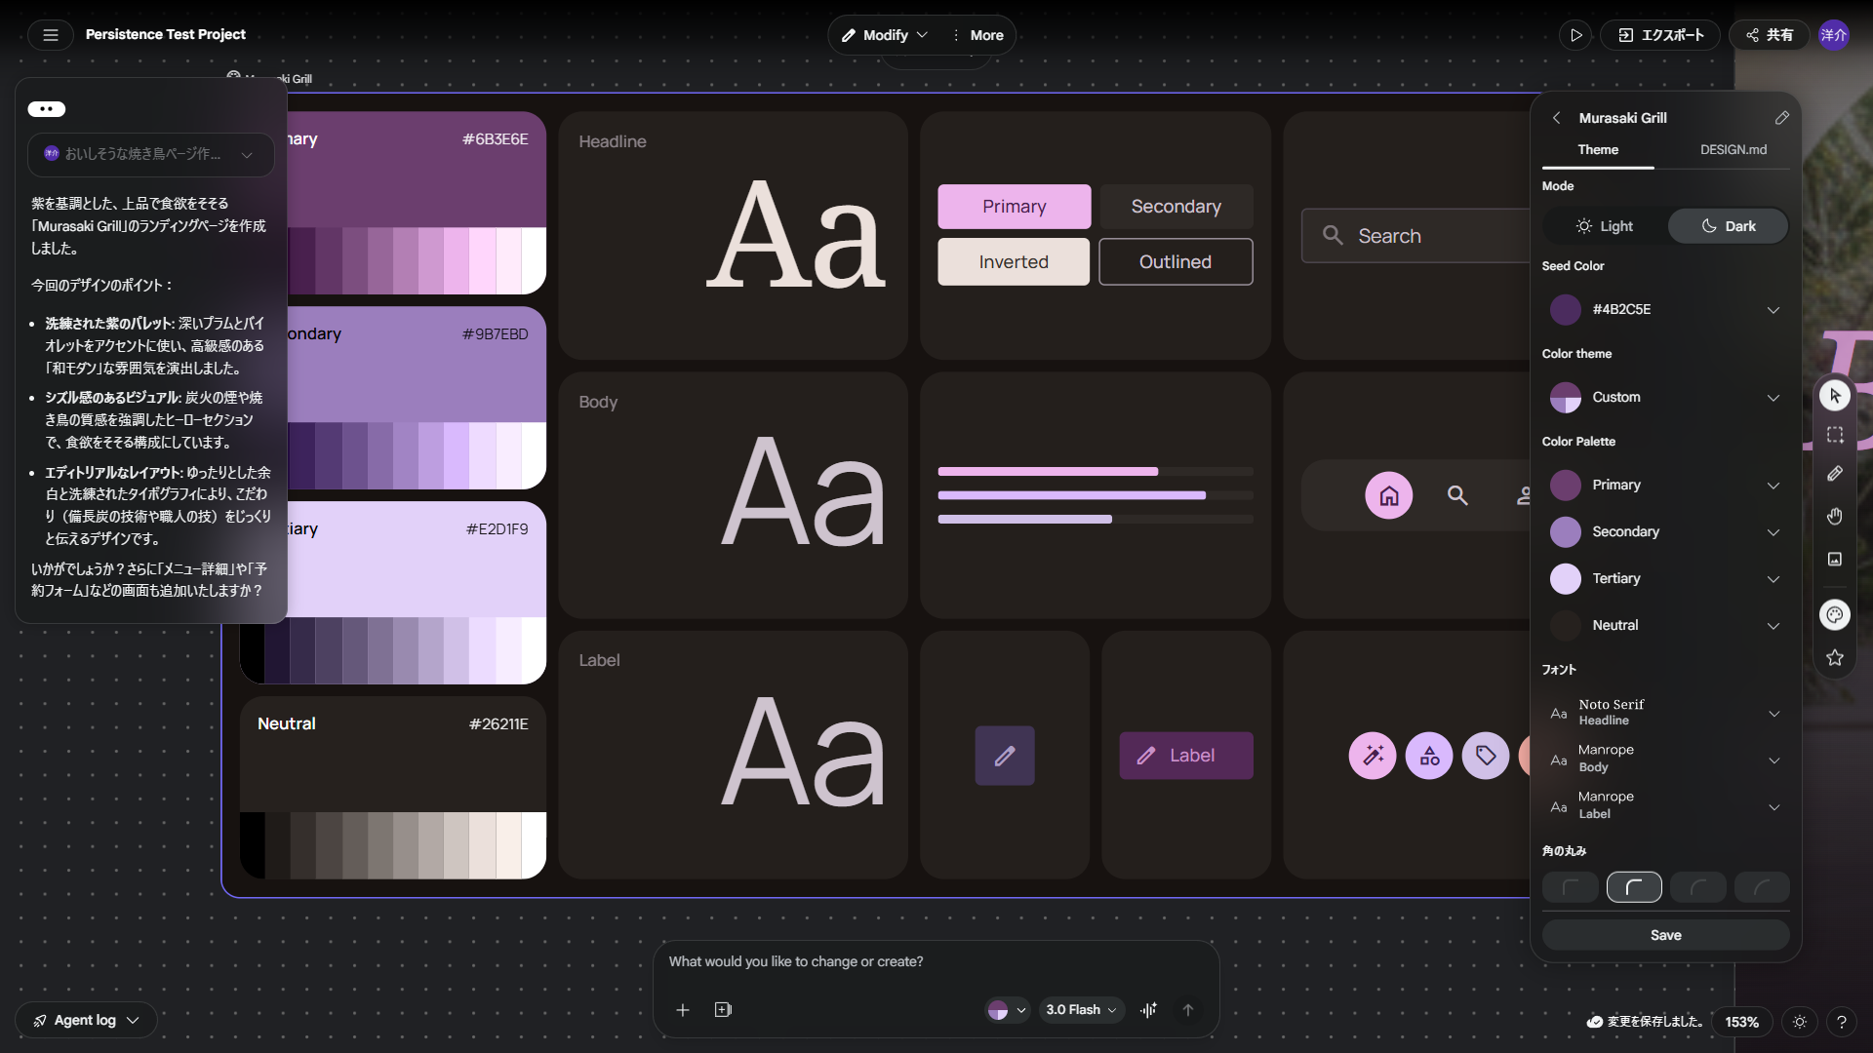Switch to the DESIGN.md tab
This screenshot has width=1873, height=1053.
[1734, 149]
